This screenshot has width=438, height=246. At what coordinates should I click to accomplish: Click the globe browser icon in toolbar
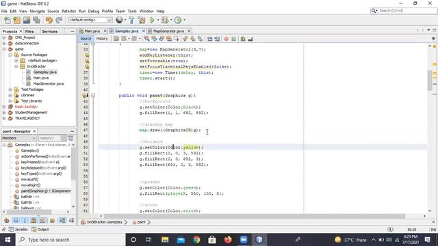[x=119, y=20]
